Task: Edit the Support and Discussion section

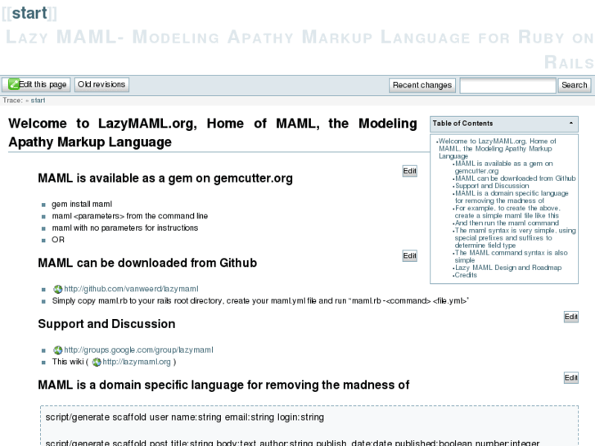Action: (571, 317)
